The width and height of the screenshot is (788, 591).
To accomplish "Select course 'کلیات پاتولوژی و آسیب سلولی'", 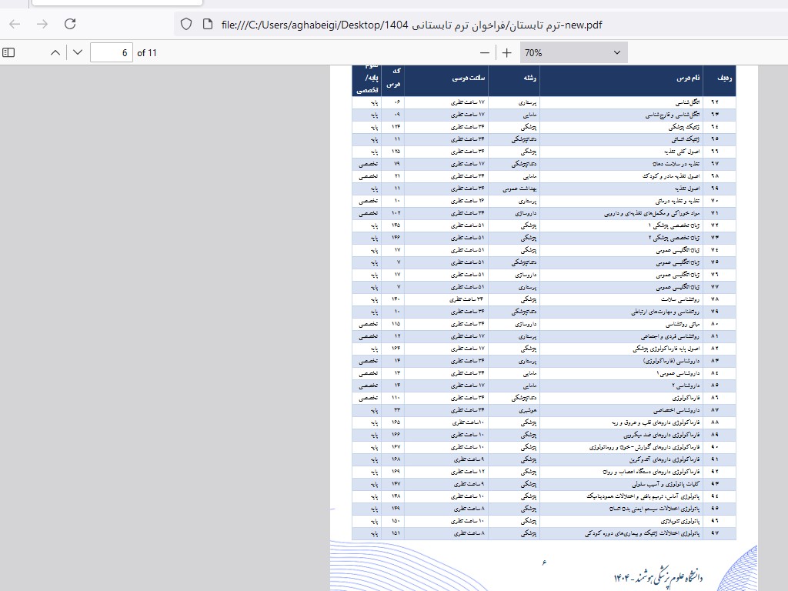I will (x=666, y=484).
